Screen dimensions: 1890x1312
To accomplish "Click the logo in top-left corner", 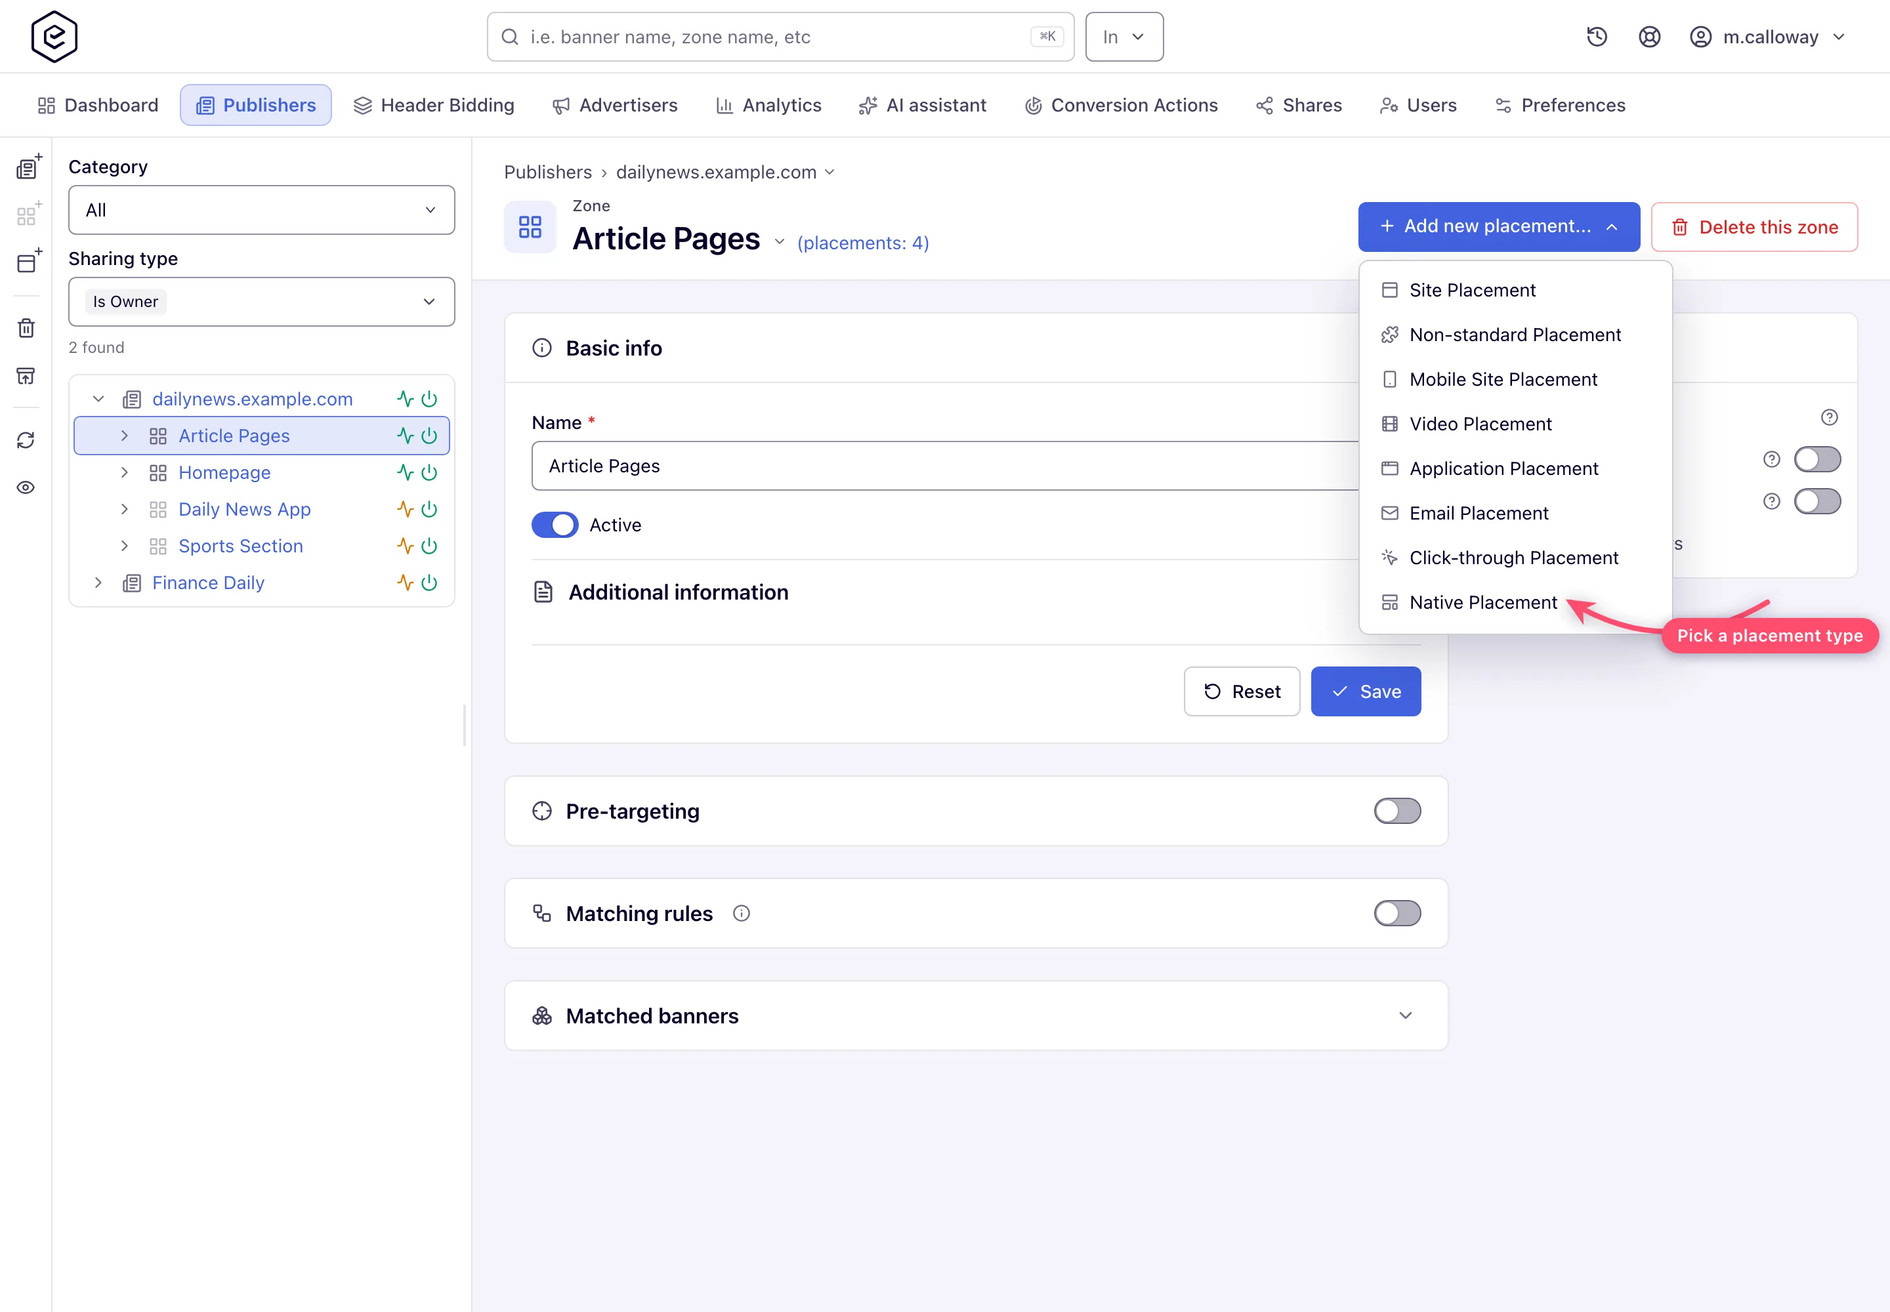I will pos(54,37).
